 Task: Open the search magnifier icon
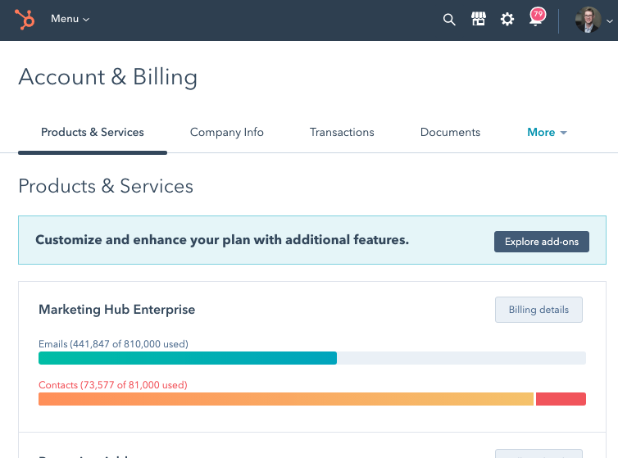click(449, 20)
